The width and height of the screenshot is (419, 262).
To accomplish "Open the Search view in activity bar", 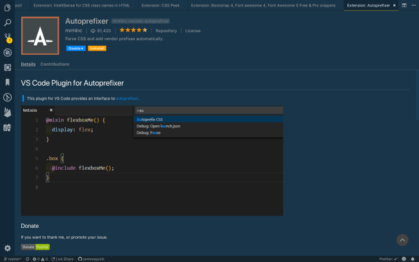I will [x=8, y=22].
